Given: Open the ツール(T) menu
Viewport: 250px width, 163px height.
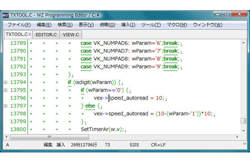Looking at the screenshot, I should 151,25.
